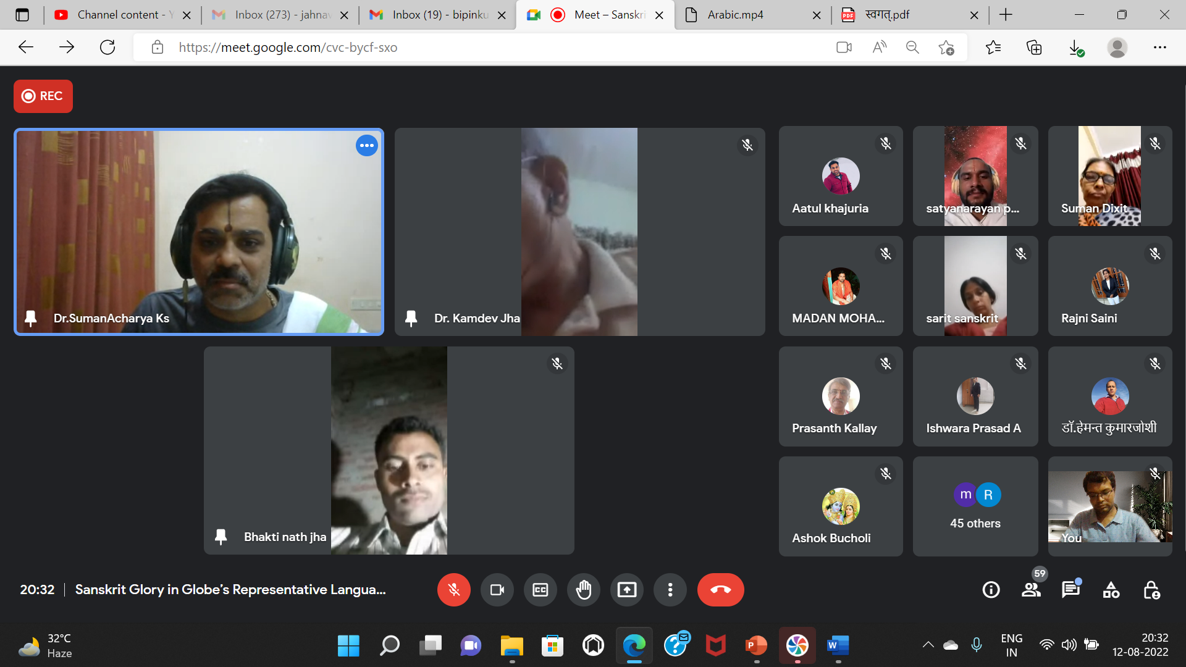This screenshot has height=667, width=1186.
Task: Click the REC recording indicator button
Action: click(x=43, y=96)
